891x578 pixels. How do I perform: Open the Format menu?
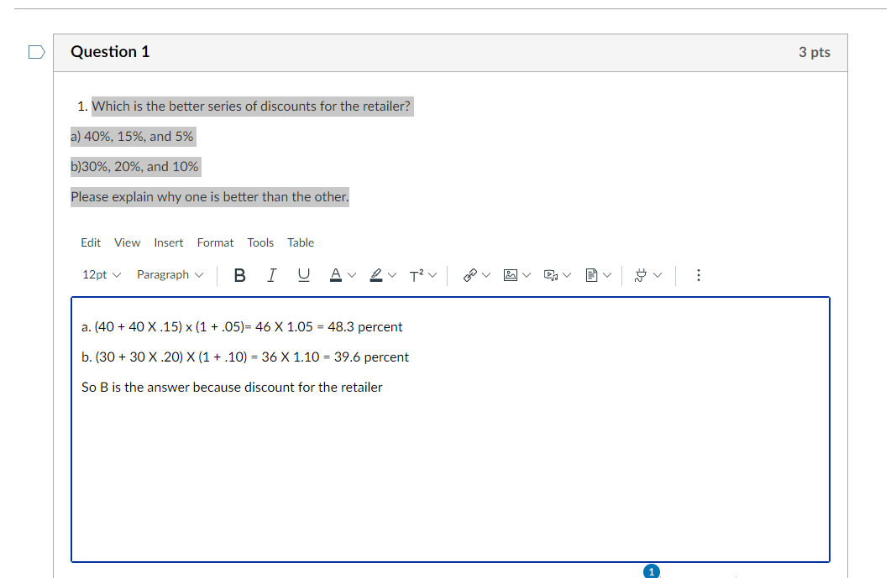pyautogui.click(x=215, y=243)
